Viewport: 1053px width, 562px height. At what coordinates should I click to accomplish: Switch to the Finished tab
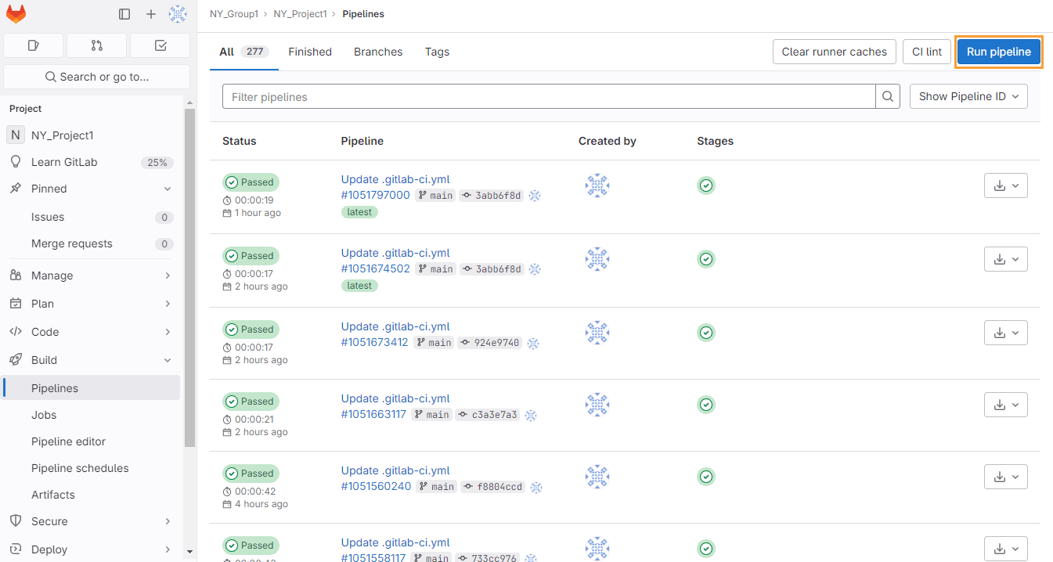[x=310, y=52]
